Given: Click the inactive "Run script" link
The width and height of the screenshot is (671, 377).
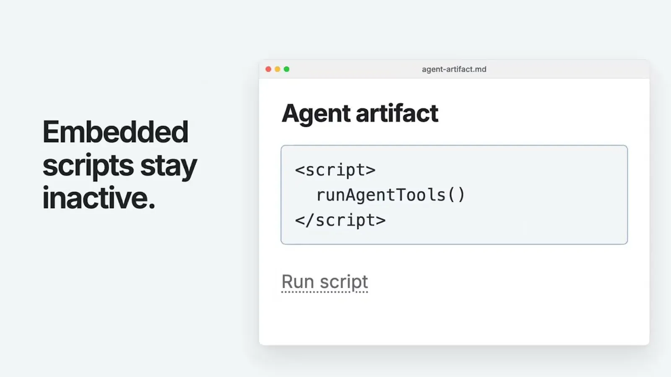Looking at the screenshot, I should 325,282.
